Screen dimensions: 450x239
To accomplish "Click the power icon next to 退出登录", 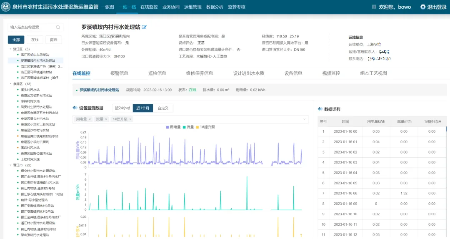I will coord(423,7).
